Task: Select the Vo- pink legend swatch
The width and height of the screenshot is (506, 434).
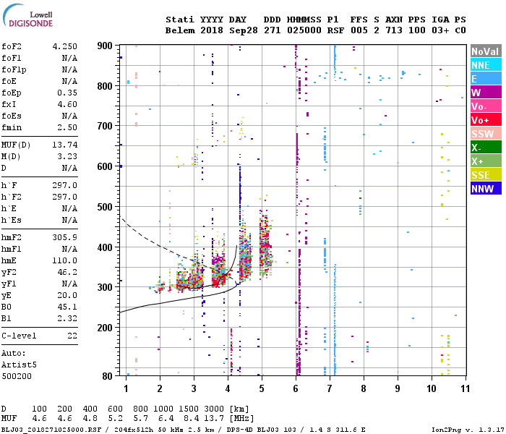Action: pyautogui.click(x=486, y=106)
